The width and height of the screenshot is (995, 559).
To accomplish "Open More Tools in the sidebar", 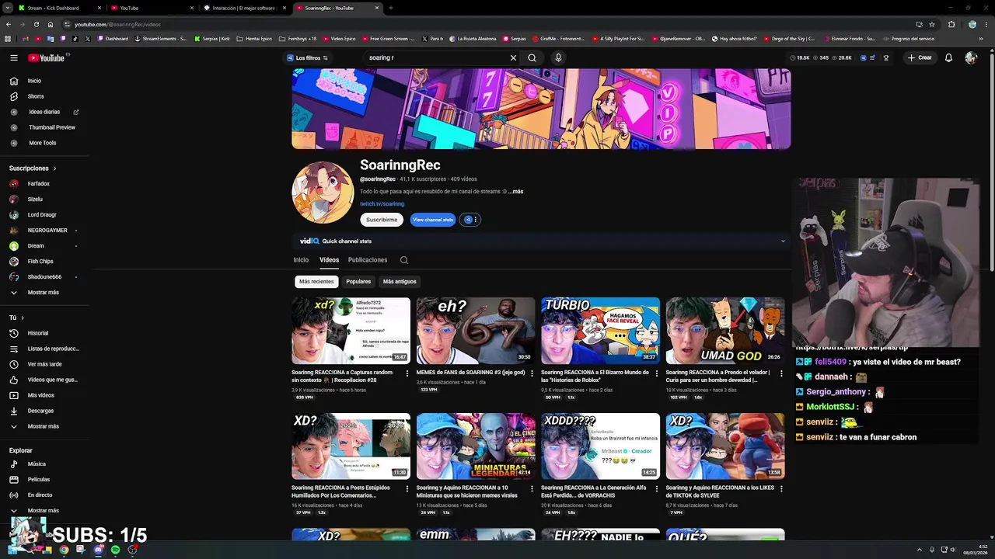I will click(x=34, y=143).
